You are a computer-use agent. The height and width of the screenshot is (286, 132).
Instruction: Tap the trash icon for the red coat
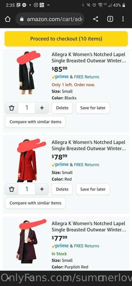coord(12,189)
